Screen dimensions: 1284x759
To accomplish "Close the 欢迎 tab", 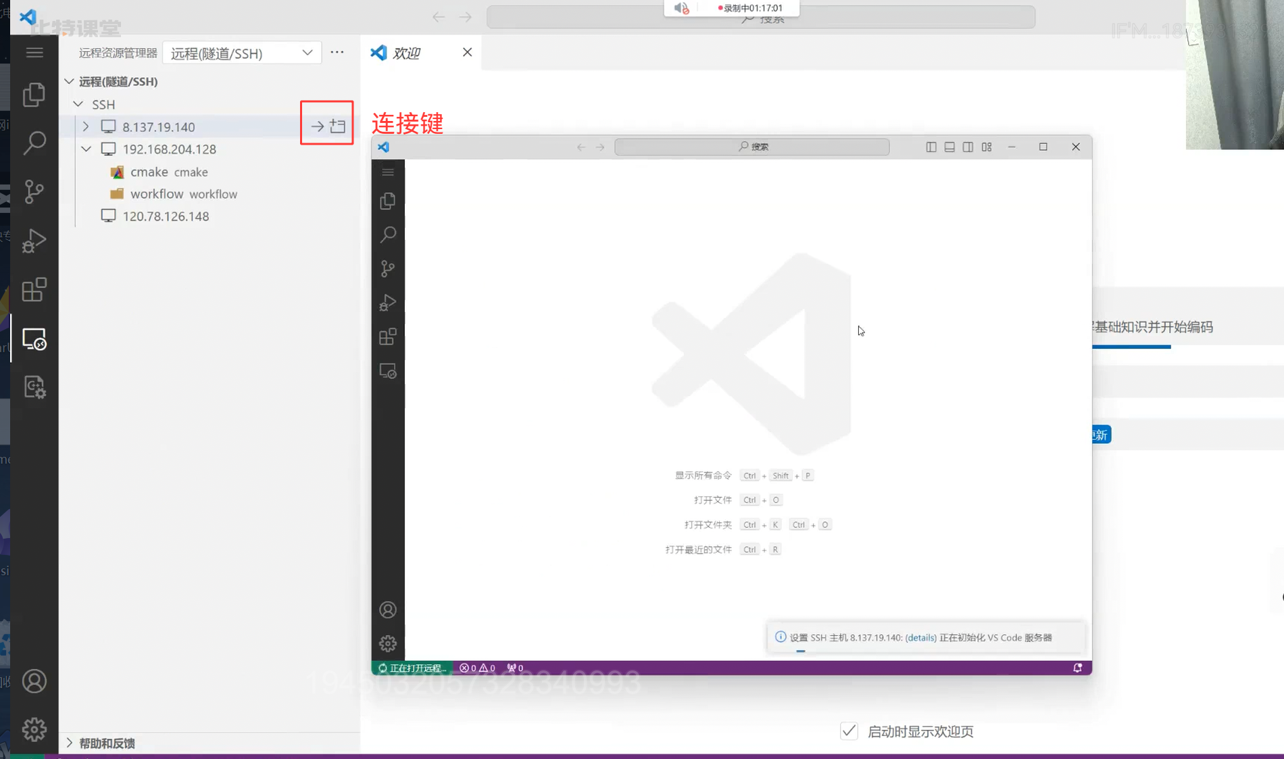I will (x=467, y=52).
